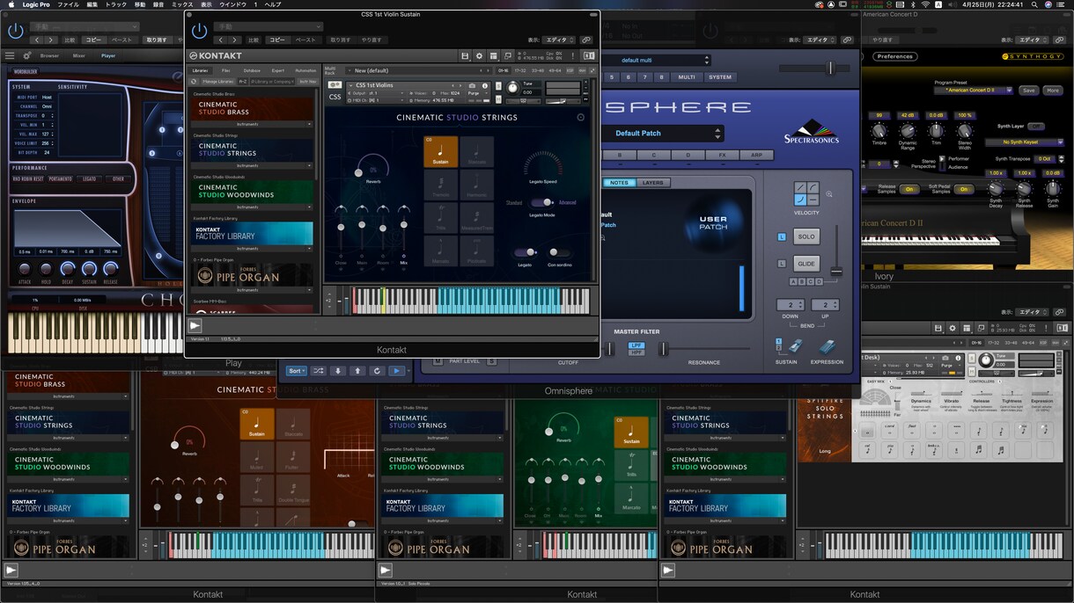Toggle the Legato switch

[526, 252]
